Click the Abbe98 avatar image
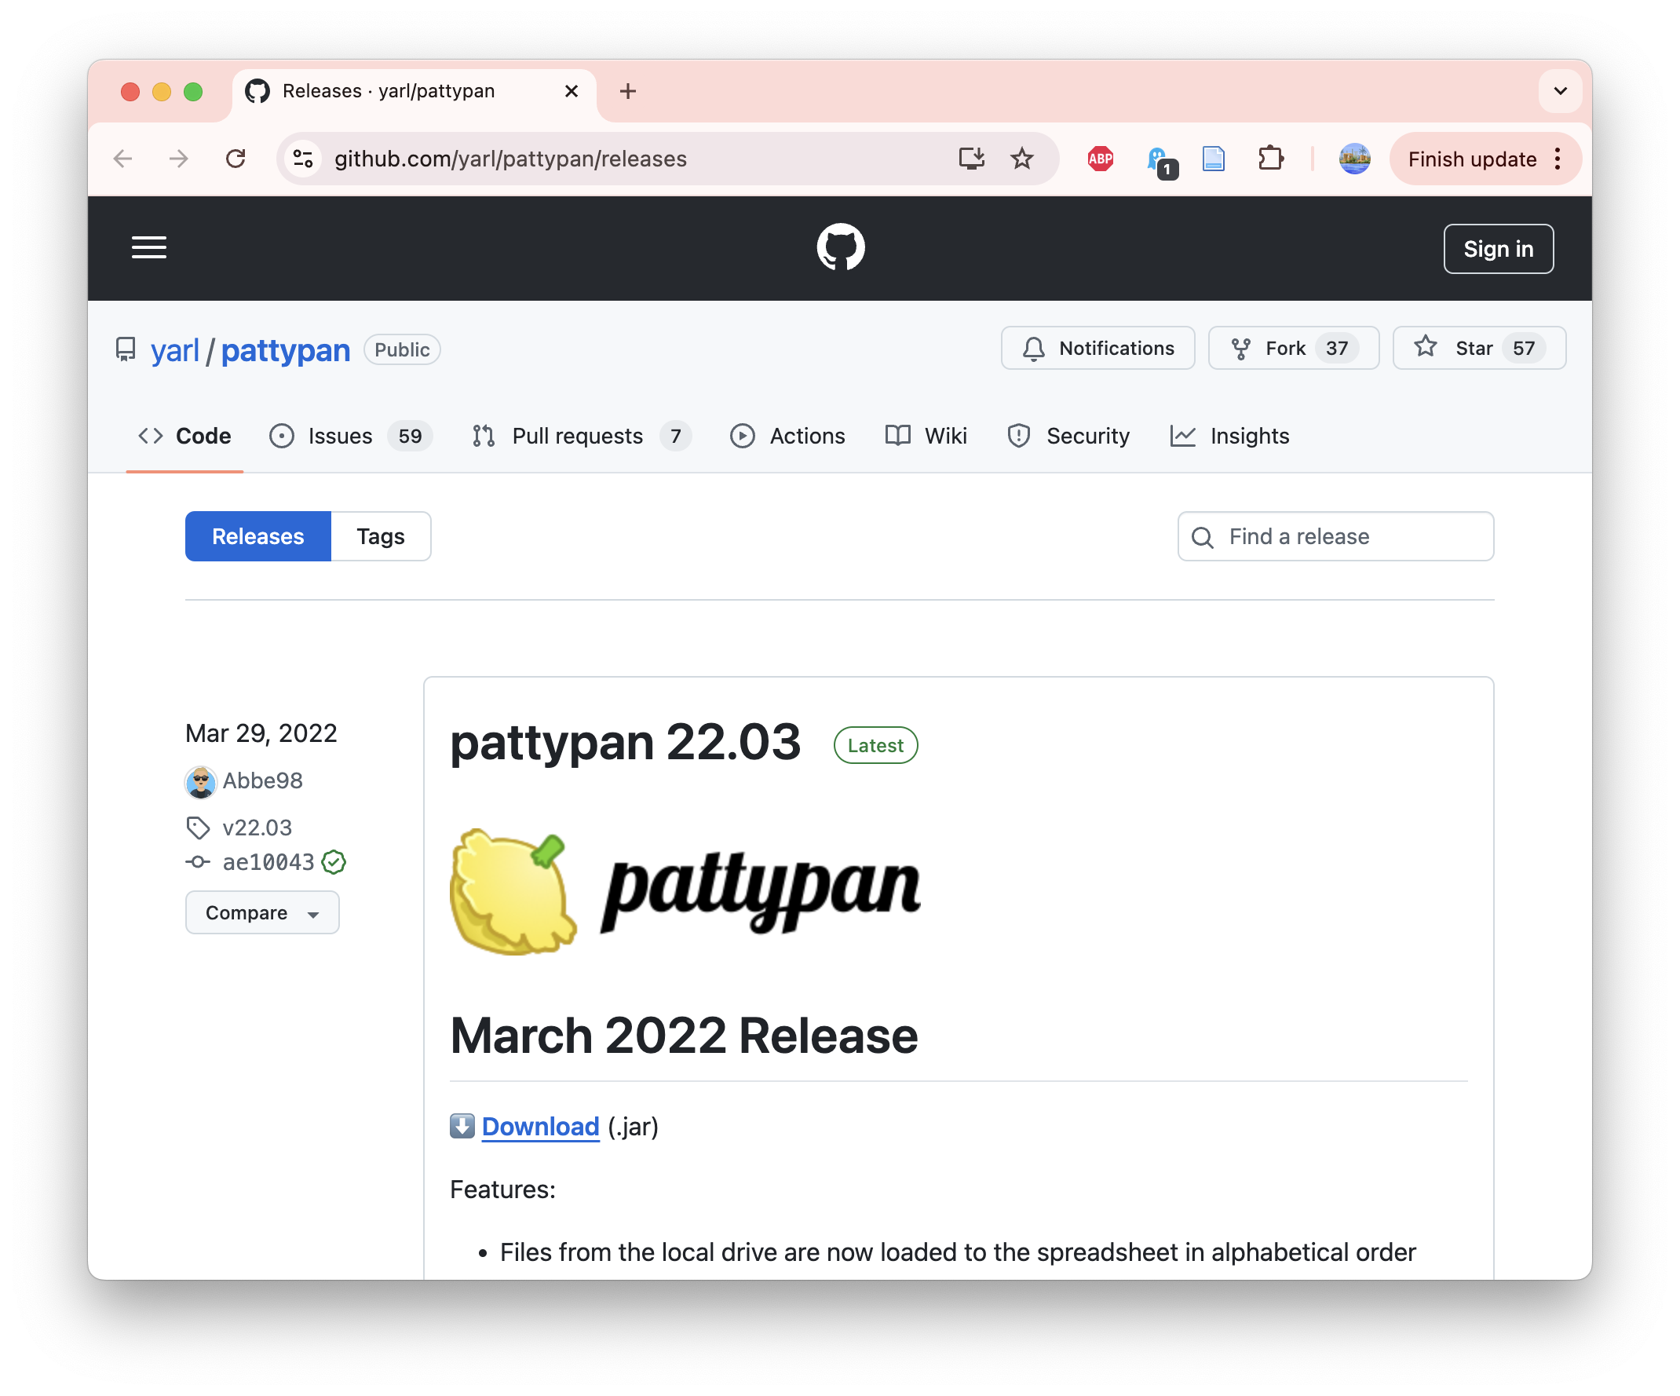1680x1396 pixels. pyautogui.click(x=200, y=781)
